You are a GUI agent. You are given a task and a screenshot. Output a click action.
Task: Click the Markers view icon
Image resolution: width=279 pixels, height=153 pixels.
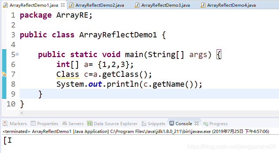(x=5, y=123)
